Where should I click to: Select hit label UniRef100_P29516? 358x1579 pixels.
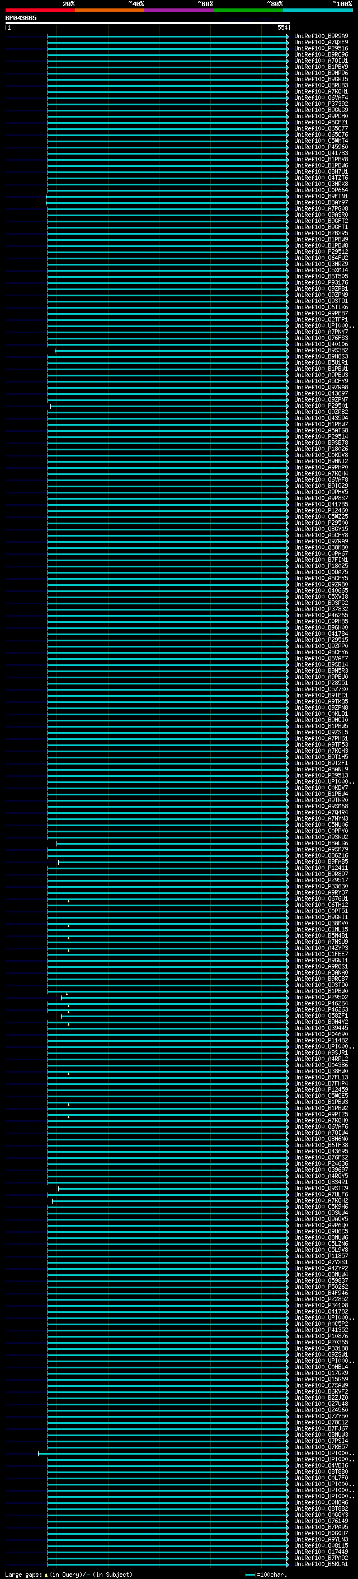coord(321,48)
